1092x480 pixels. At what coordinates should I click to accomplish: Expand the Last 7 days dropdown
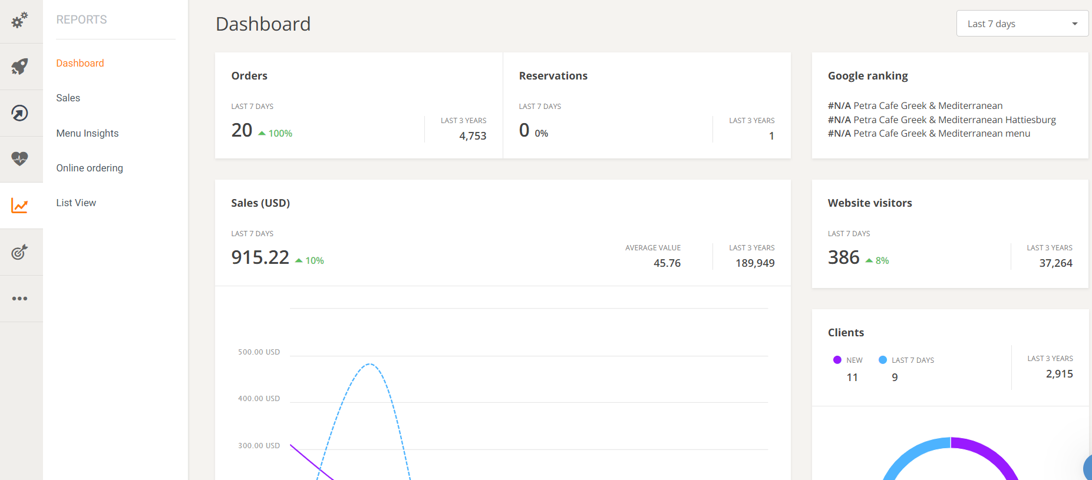(x=1022, y=24)
